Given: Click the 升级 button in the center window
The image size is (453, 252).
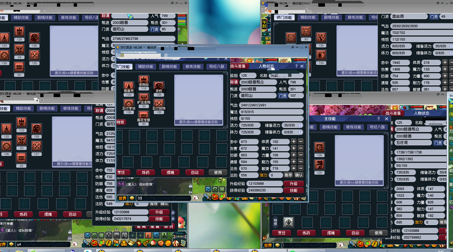Looking at the screenshot, I should tap(293, 184).
